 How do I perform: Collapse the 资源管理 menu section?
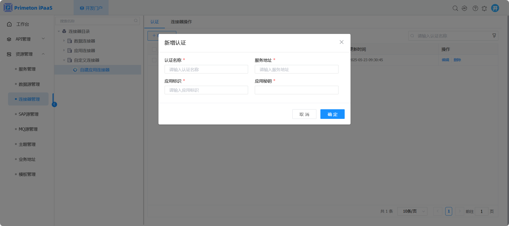click(43, 54)
